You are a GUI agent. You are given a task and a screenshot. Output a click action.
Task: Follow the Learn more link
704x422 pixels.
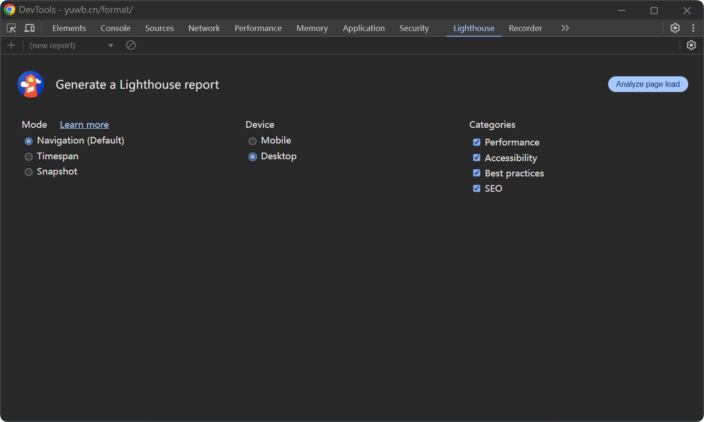(x=84, y=124)
